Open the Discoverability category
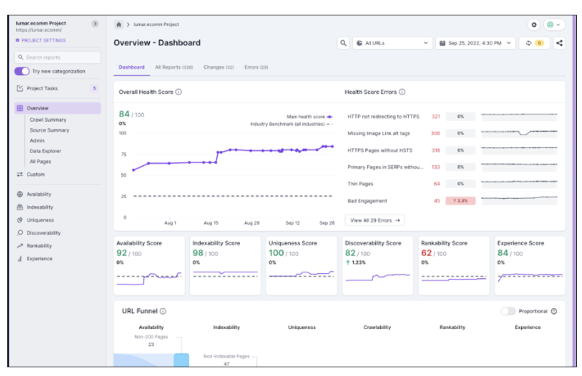582x376 pixels. point(39,233)
